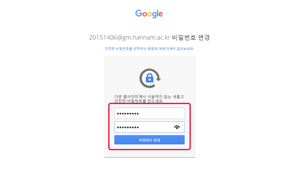Click the masked dots in first password field

tap(128, 114)
